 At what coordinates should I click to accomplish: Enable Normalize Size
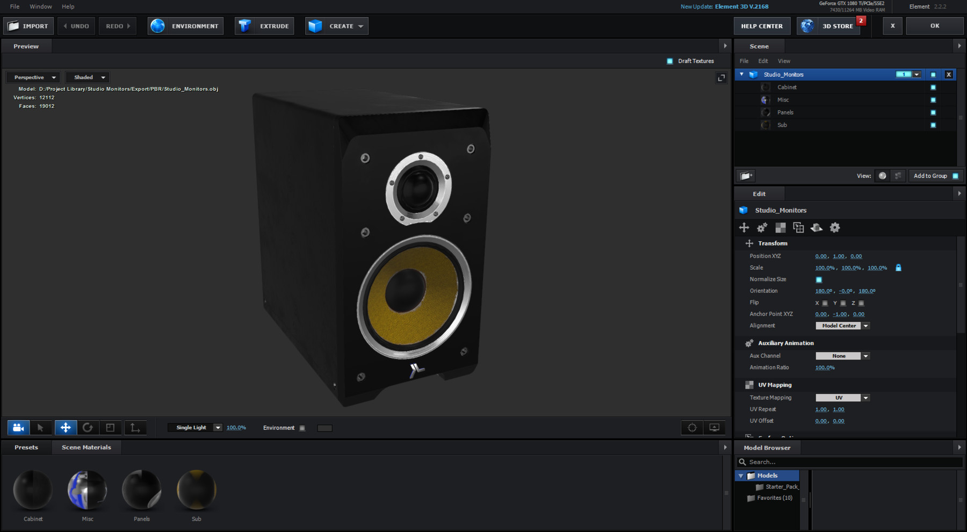point(818,279)
